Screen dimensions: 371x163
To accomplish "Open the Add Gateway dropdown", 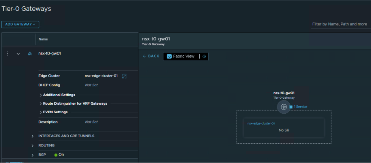I will 20,24.
